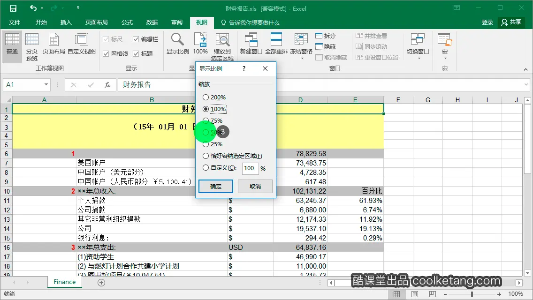Add a new sheet with plus icon

coord(101,283)
